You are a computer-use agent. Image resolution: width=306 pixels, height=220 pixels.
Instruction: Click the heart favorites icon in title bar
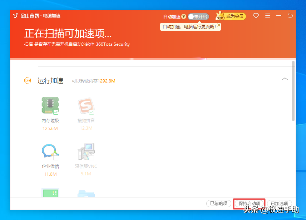tap(256, 16)
